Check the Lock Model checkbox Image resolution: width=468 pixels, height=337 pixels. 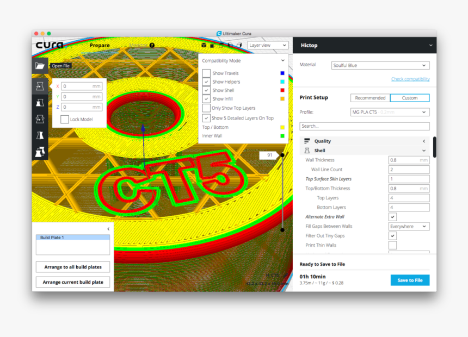point(64,119)
